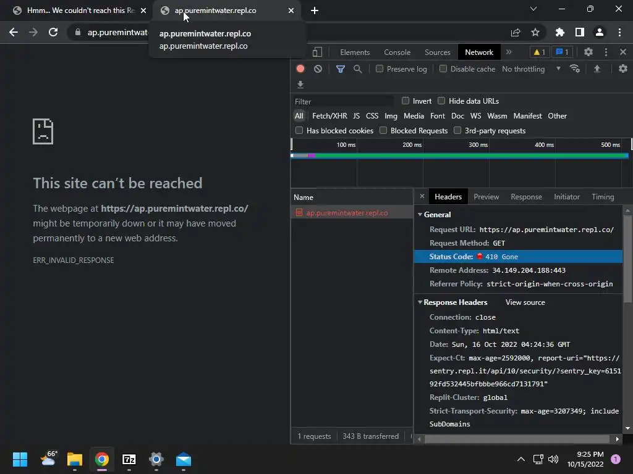Open the Timing tab
The height and width of the screenshot is (474, 633).
(x=603, y=197)
